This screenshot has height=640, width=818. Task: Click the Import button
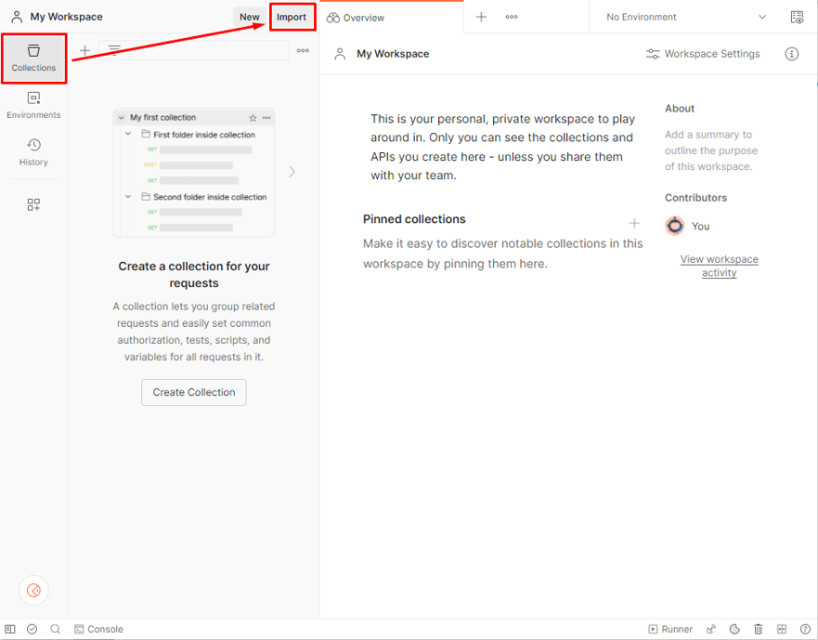pos(292,18)
